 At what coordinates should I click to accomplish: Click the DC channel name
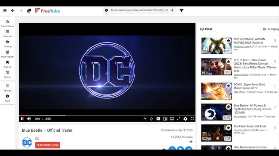[x=37, y=139]
